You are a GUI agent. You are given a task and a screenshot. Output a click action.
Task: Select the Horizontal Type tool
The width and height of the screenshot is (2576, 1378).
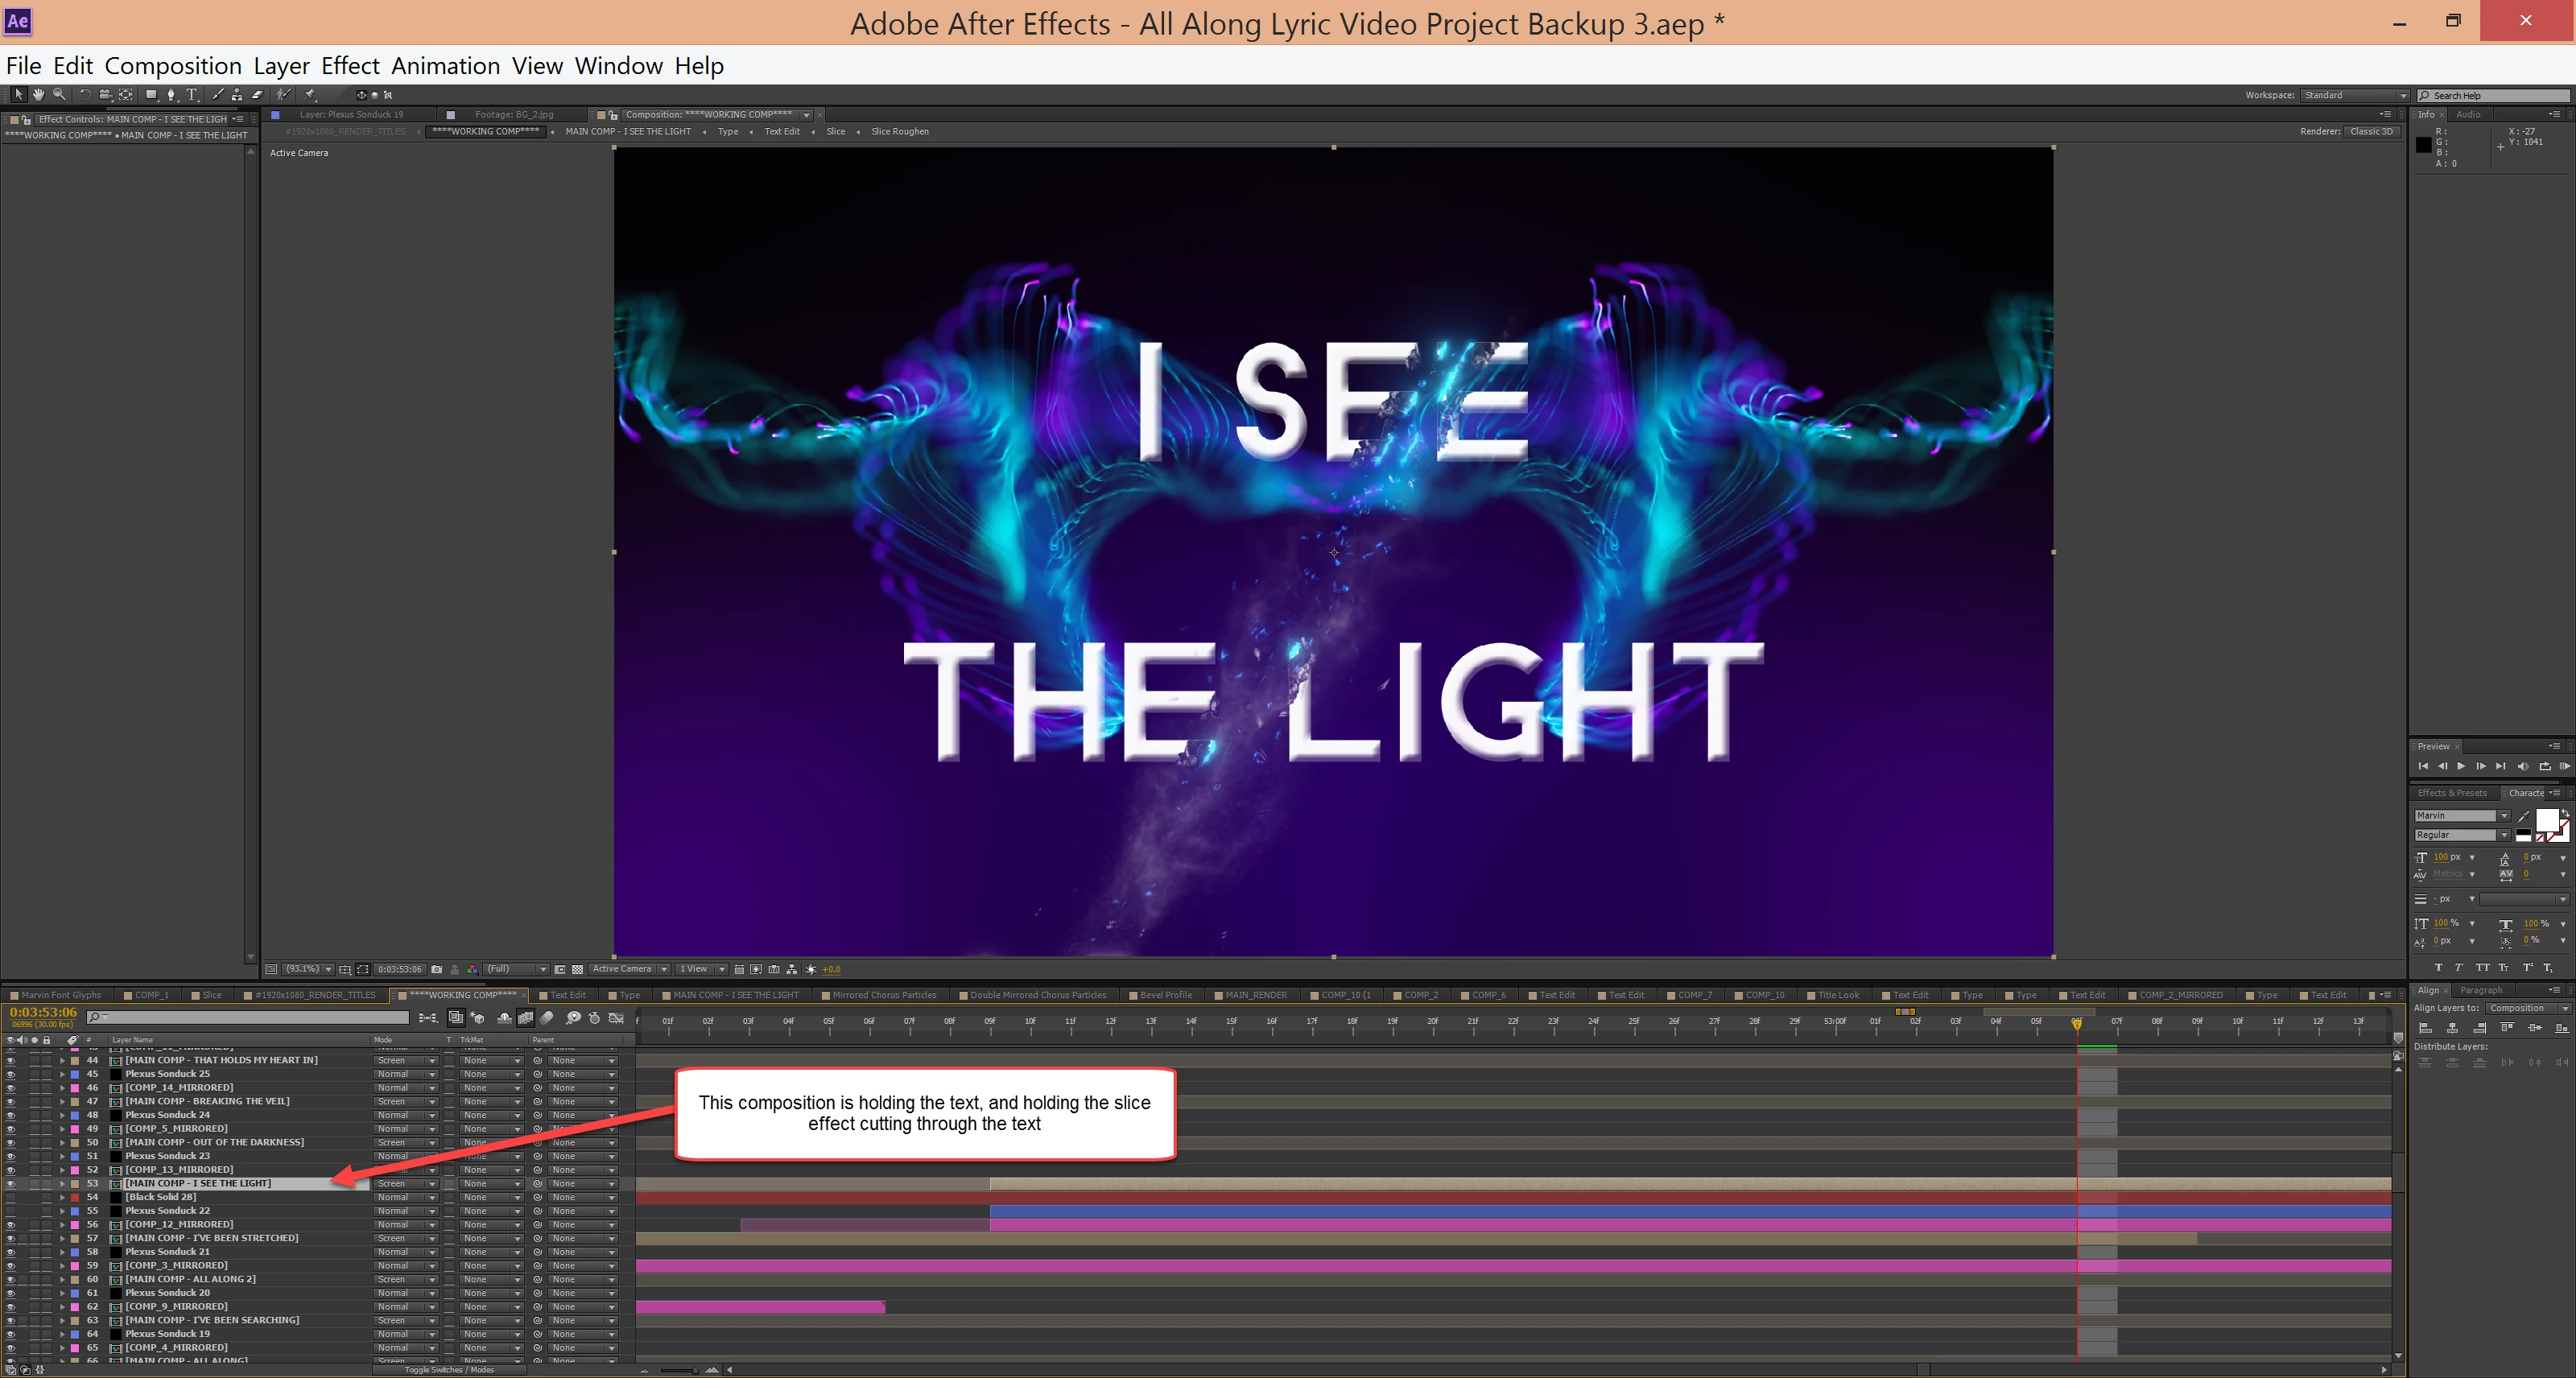(192, 95)
